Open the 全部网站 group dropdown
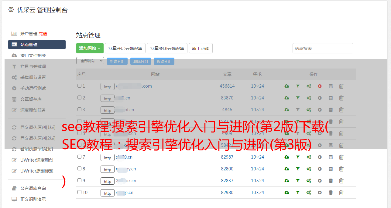391x208 pixels. coord(90,61)
